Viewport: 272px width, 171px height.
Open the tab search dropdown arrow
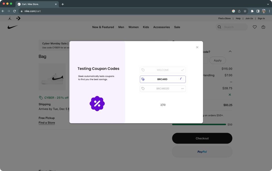click(268, 4)
